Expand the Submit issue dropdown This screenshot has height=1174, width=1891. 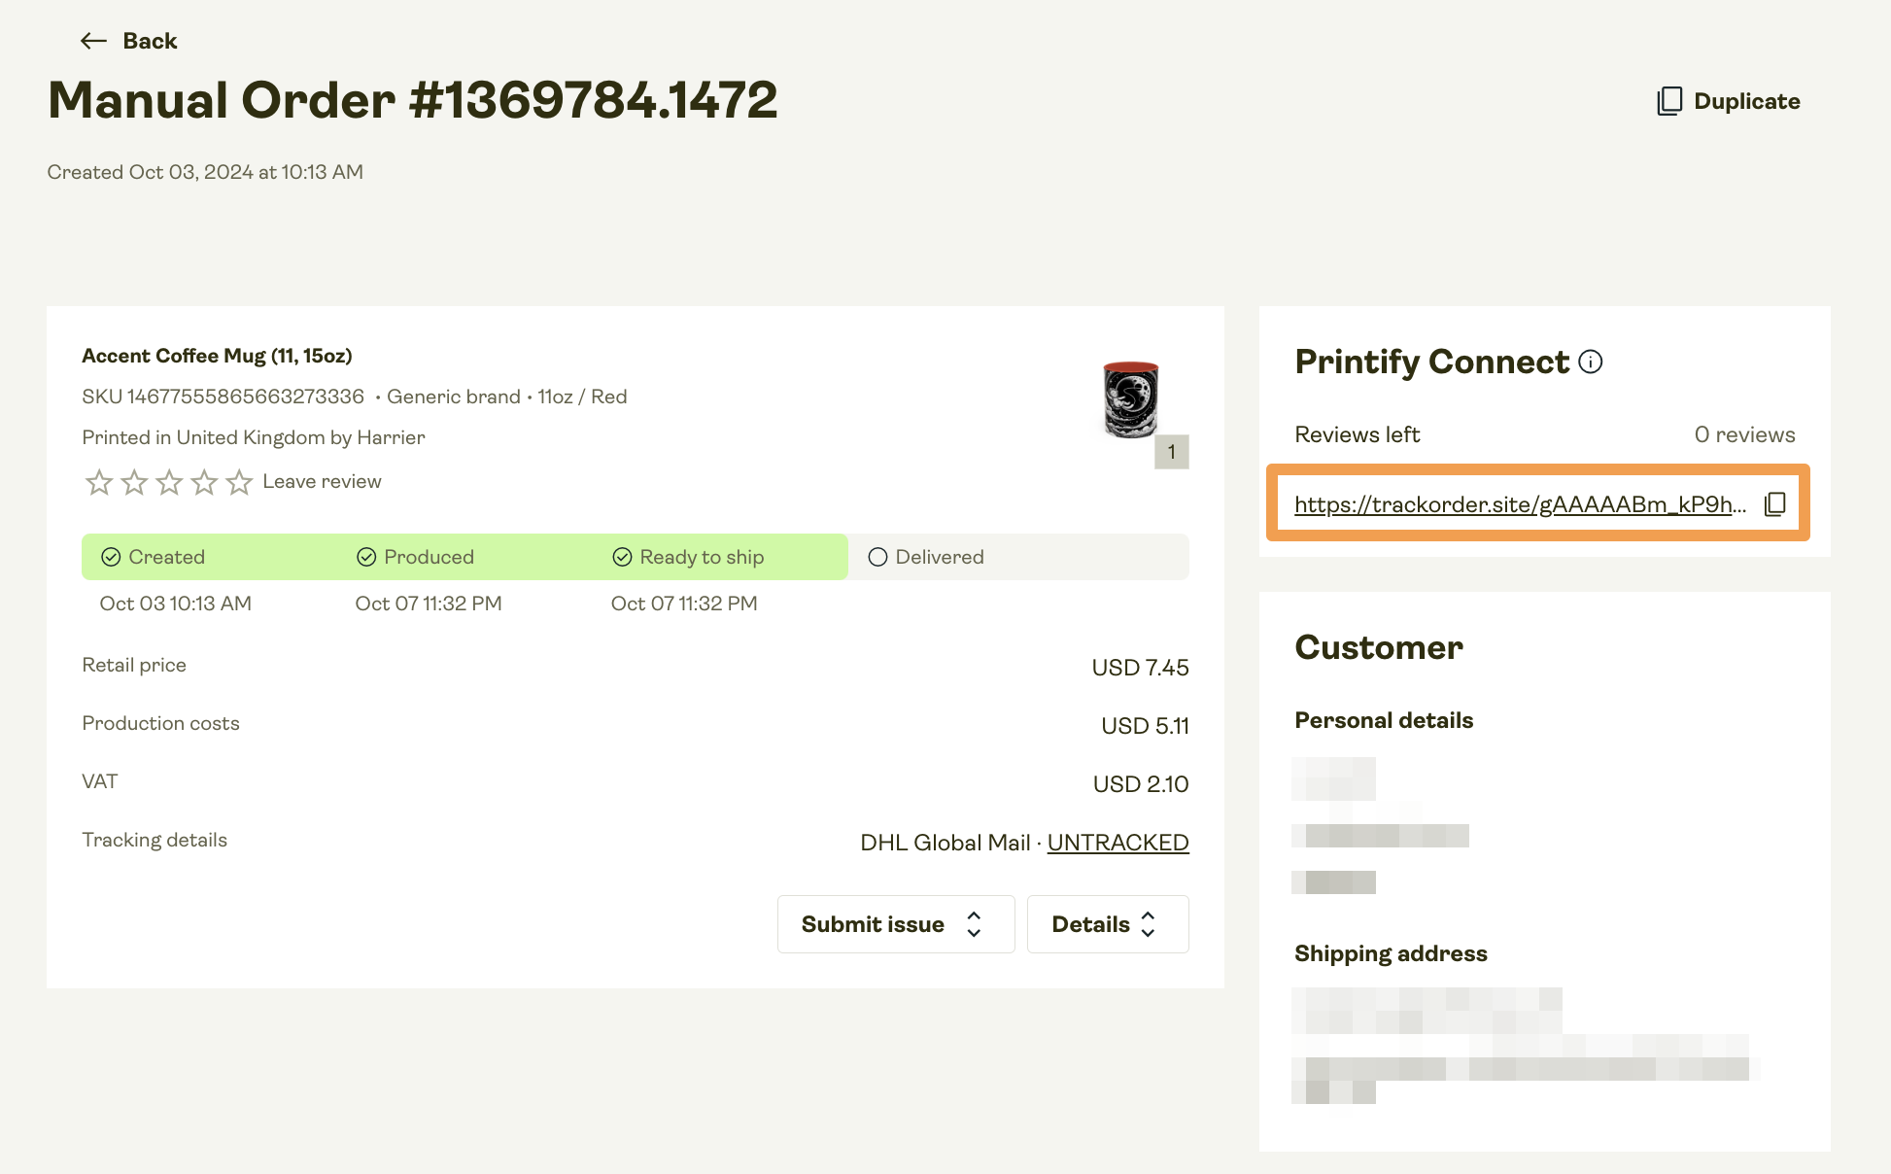[896, 924]
